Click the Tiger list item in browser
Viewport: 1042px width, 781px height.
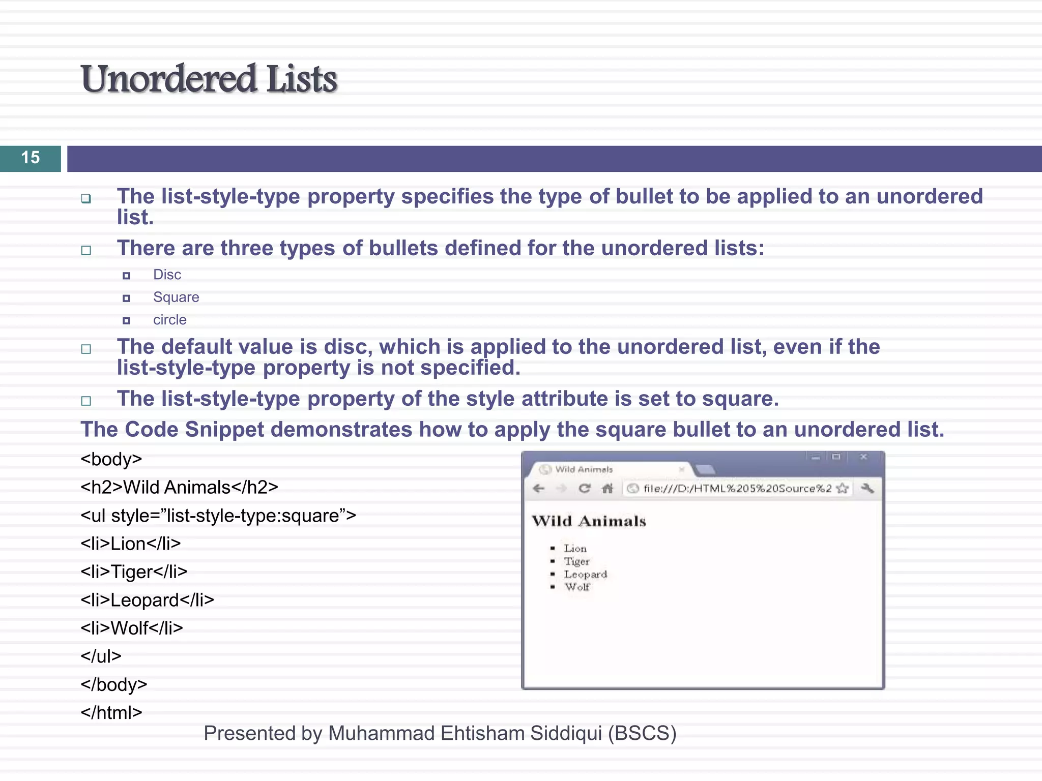pyautogui.click(x=577, y=561)
